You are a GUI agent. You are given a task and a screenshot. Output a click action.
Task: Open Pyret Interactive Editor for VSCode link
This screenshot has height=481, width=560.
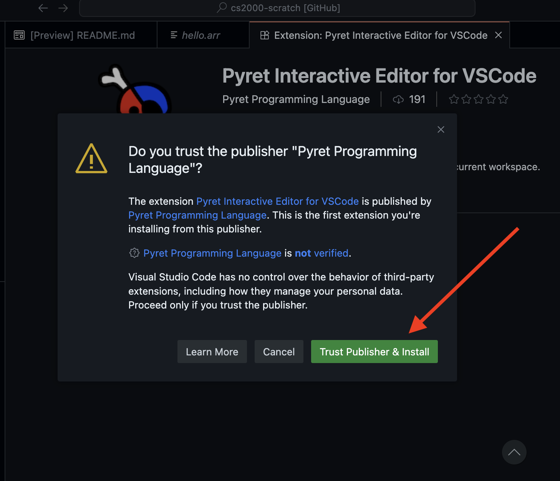(x=277, y=201)
